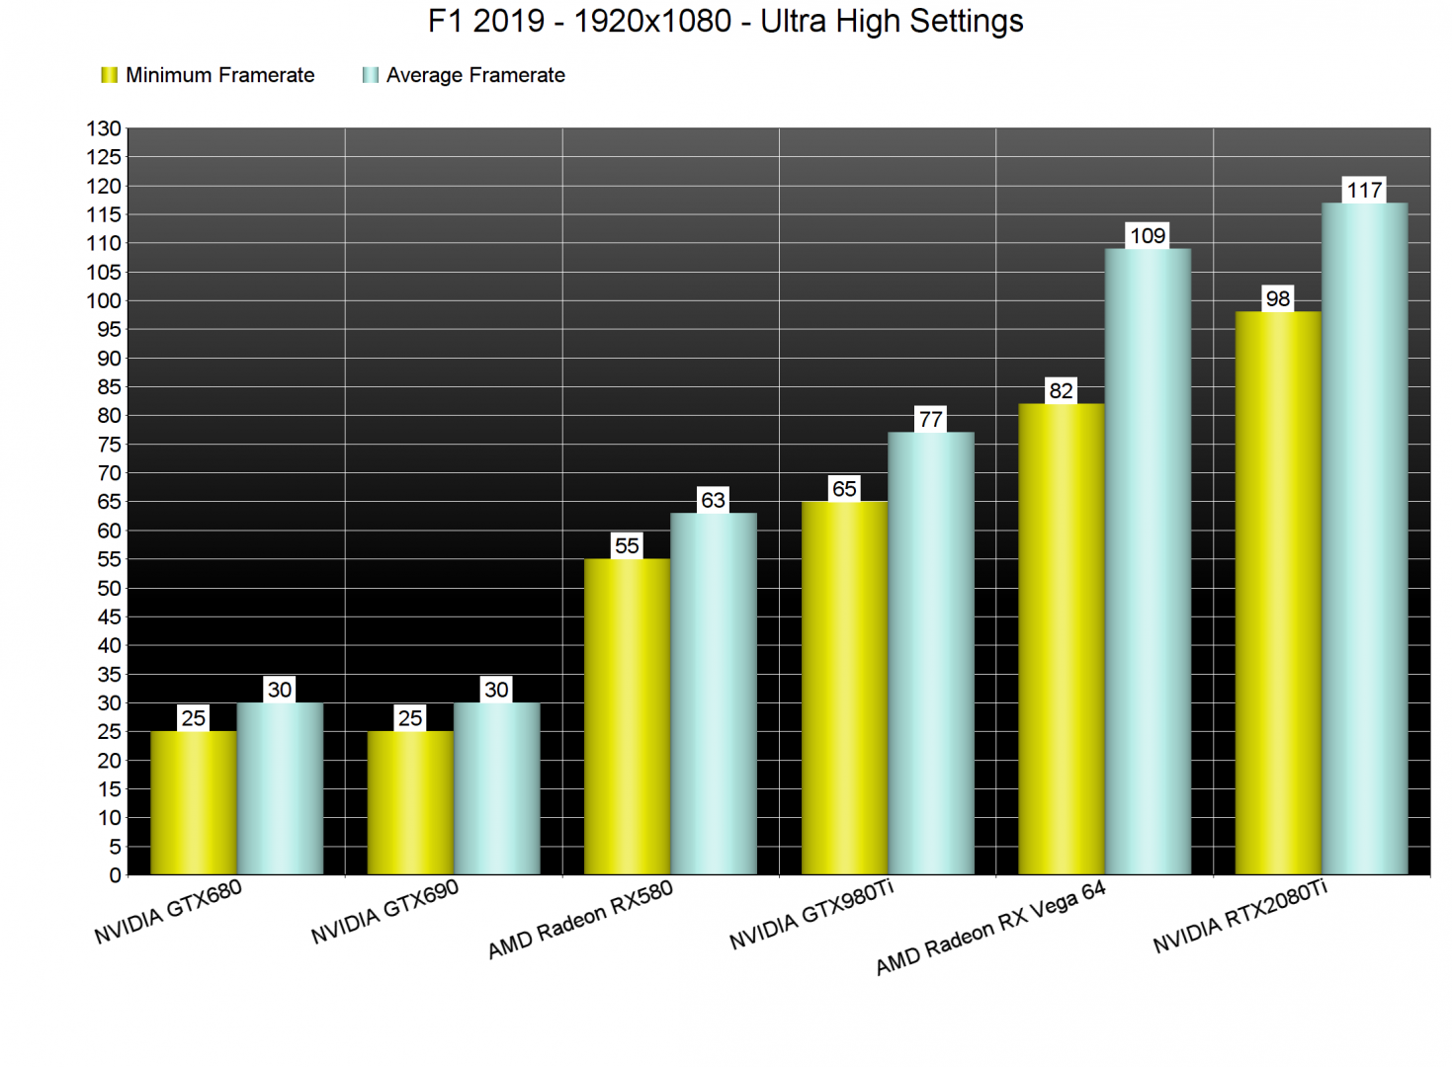Click the 117 data label on RTX2080Ti
Viewport: 1452px width, 1067px height.
pyautogui.click(x=1364, y=190)
